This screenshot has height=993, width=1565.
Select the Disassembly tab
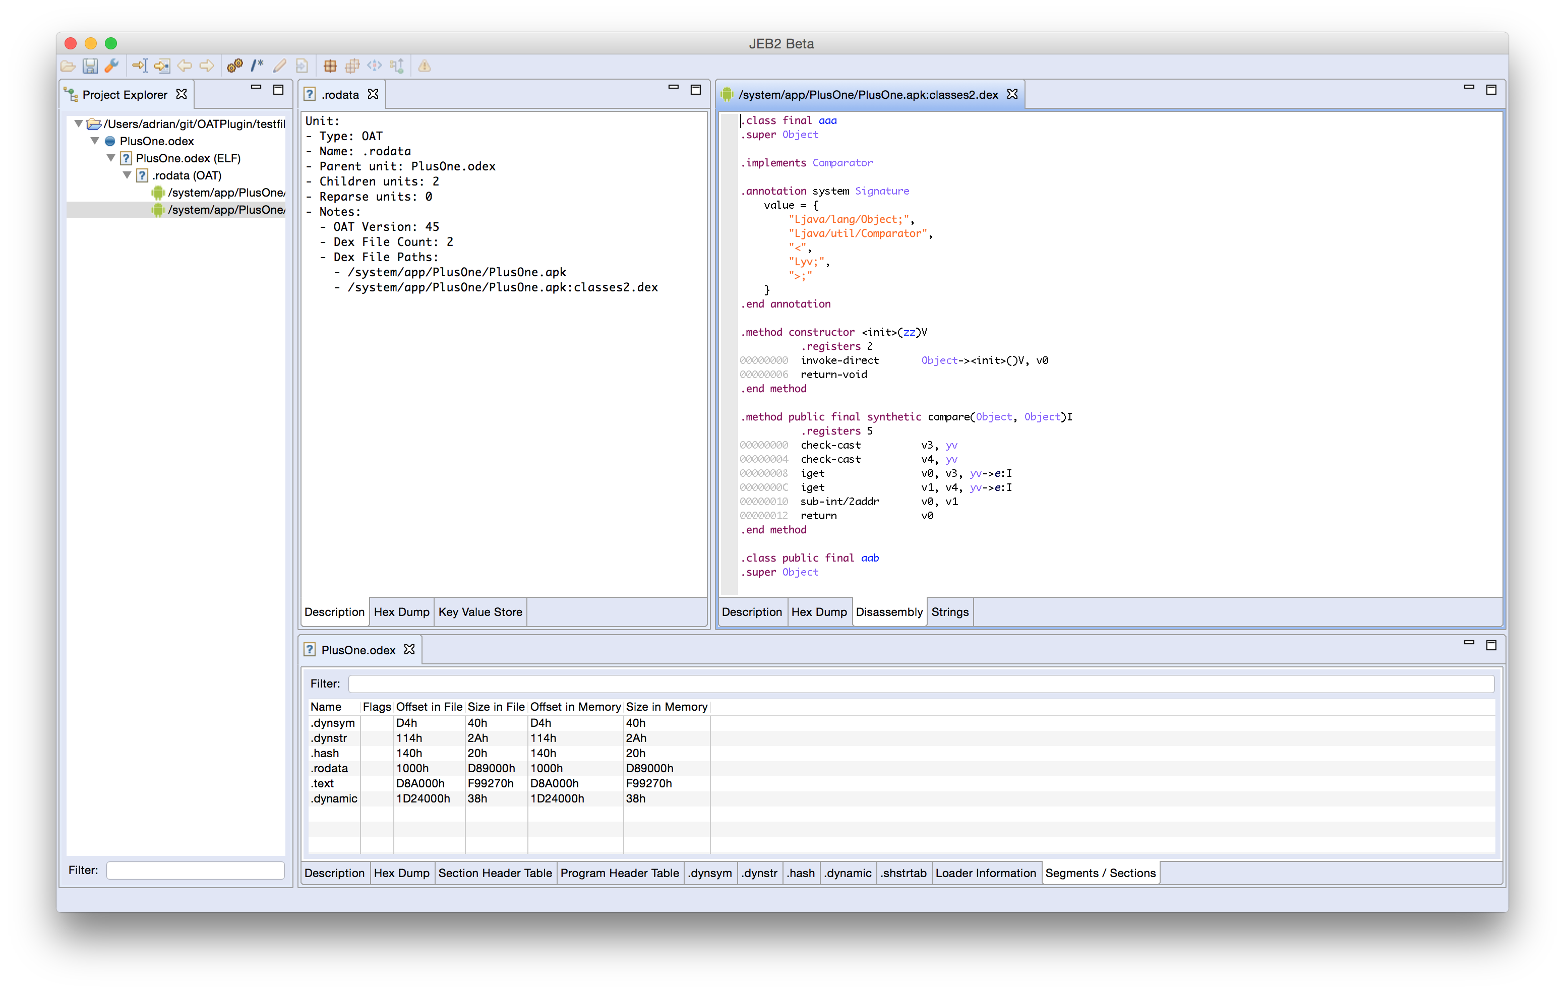(889, 612)
